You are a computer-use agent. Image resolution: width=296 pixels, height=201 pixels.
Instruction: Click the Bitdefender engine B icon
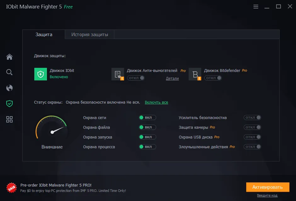pyautogui.click(x=195, y=74)
